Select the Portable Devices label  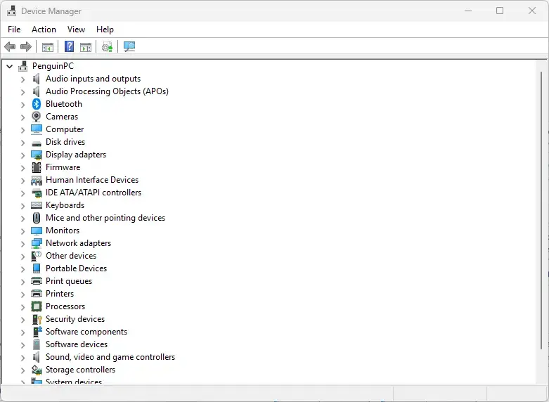(x=77, y=268)
